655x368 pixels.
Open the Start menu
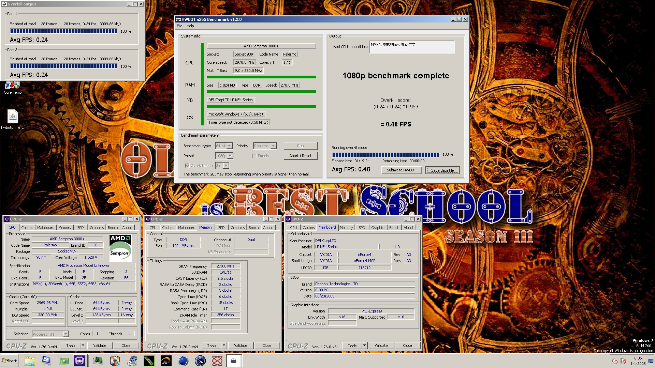click(9, 361)
